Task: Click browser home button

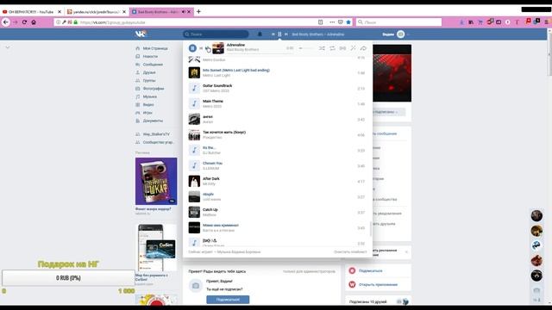Action: point(34,22)
